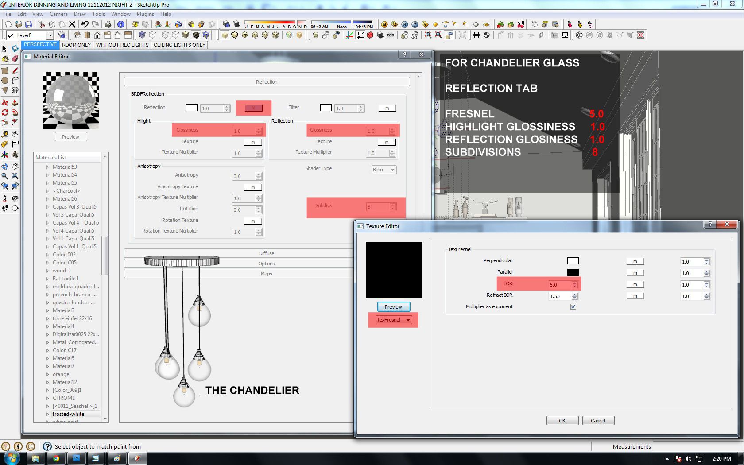
Task: Click the Print icon
Action: pos(108,24)
